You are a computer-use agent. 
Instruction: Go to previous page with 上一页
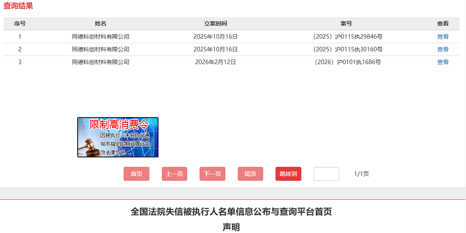tap(174, 174)
